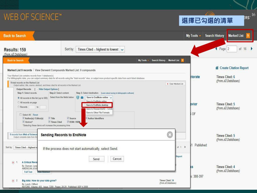257x193 pixels.
Task: Open Times Cited: 34 link for Big data record
Action: click(x=173, y=180)
